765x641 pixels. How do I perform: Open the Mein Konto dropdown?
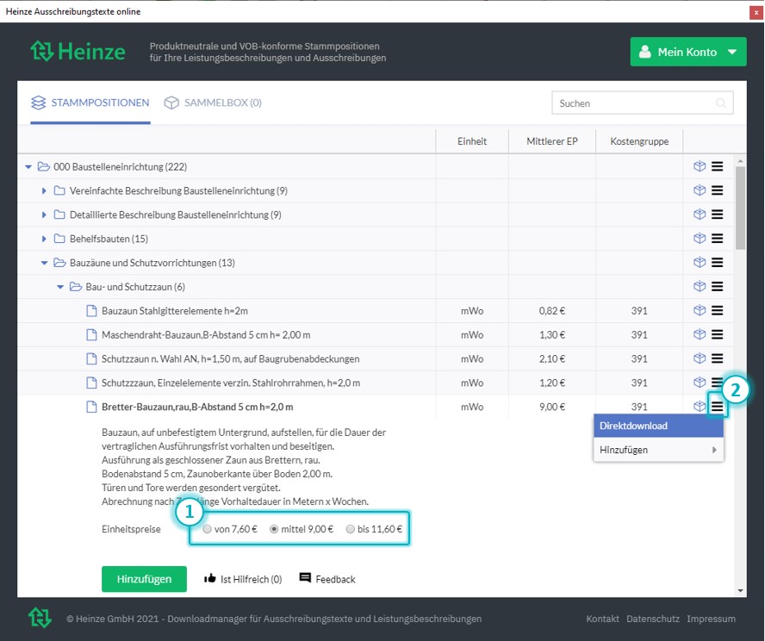tap(688, 52)
